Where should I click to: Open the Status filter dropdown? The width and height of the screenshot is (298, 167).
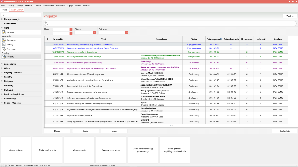point(95,33)
